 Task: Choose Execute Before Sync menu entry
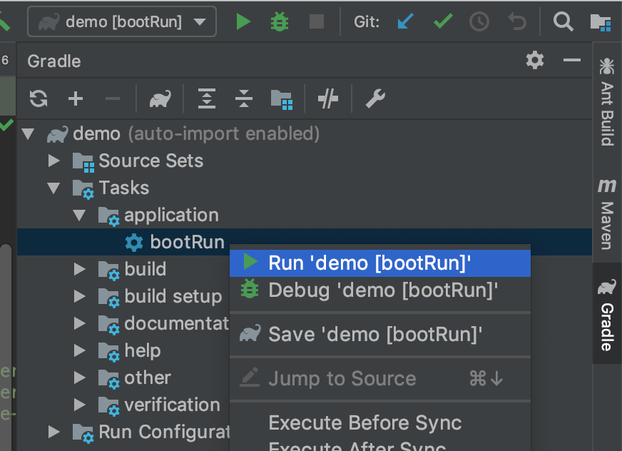pyautogui.click(x=380, y=422)
